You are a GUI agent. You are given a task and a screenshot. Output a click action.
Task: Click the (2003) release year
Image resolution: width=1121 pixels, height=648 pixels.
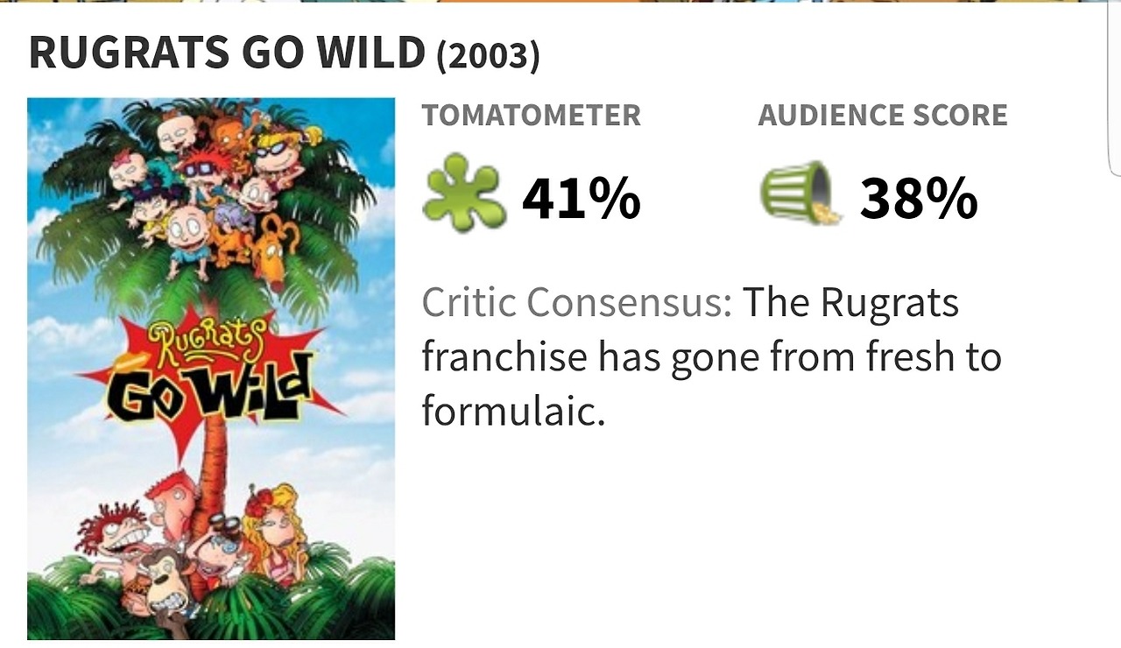[x=488, y=57]
